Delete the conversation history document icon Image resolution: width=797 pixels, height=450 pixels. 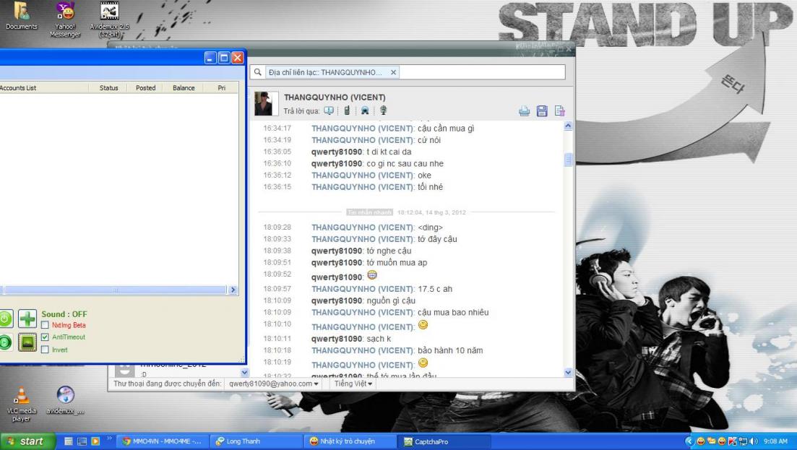point(559,111)
